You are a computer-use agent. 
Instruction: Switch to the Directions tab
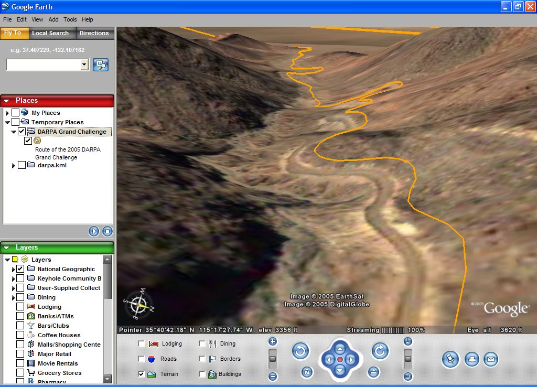(x=95, y=33)
